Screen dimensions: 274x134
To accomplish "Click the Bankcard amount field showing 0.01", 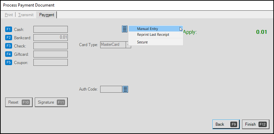I will tap(51, 38).
